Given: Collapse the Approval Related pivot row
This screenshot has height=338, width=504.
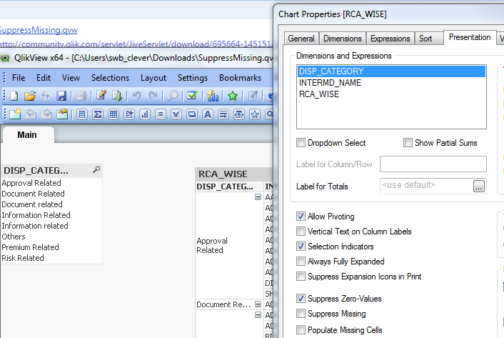Looking at the screenshot, I should (258, 197).
